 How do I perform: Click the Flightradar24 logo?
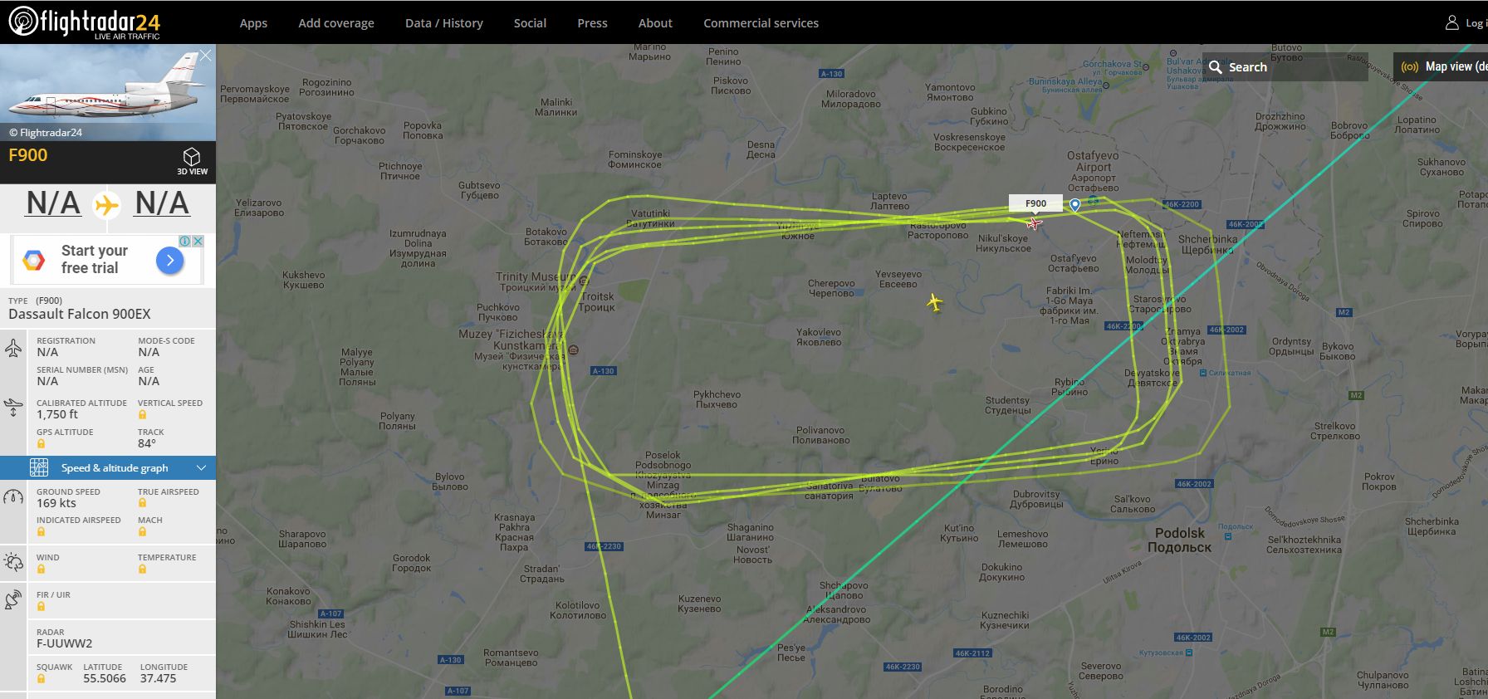click(x=85, y=22)
